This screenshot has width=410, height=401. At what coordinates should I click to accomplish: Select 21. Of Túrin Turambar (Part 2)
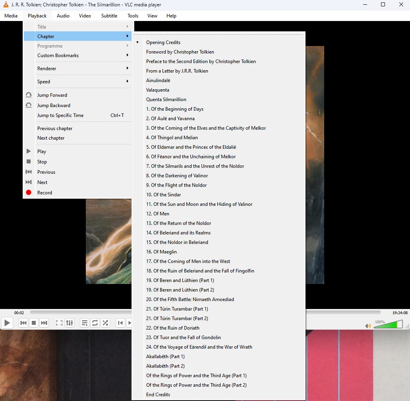(x=219, y=318)
